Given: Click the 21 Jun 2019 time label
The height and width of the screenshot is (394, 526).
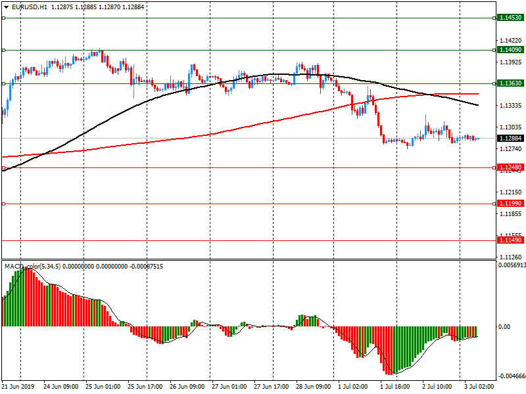Looking at the screenshot, I should 18,387.
